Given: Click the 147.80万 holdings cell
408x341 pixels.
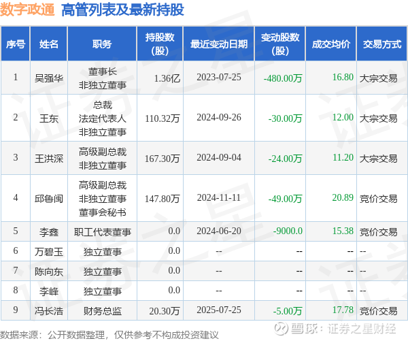Looking at the screenshot, I should coord(163,199).
